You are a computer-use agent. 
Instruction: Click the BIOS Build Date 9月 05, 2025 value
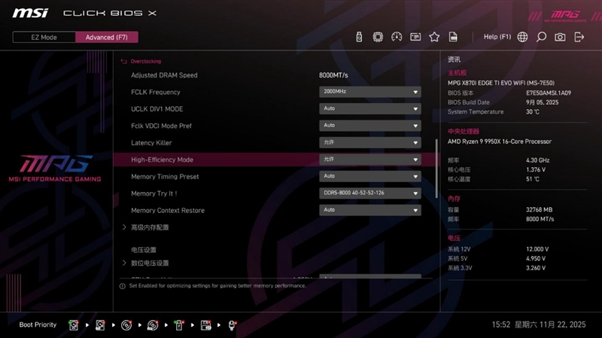(x=542, y=102)
